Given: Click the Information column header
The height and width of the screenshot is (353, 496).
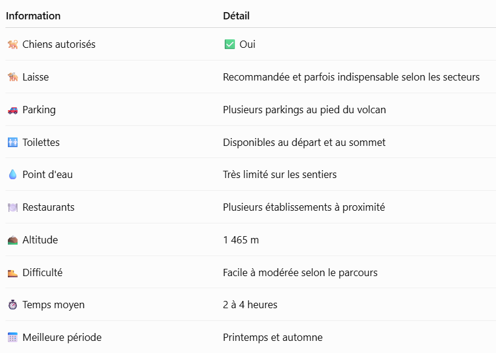Looking at the screenshot, I should [33, 16].
